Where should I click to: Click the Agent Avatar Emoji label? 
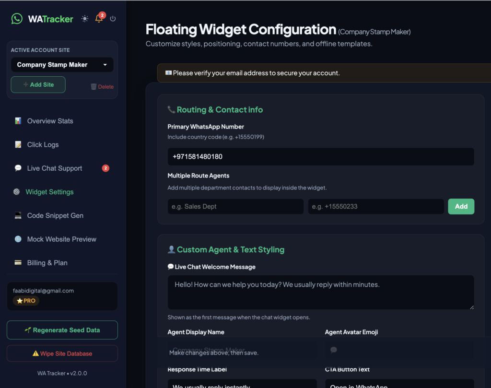coord(351,332)
